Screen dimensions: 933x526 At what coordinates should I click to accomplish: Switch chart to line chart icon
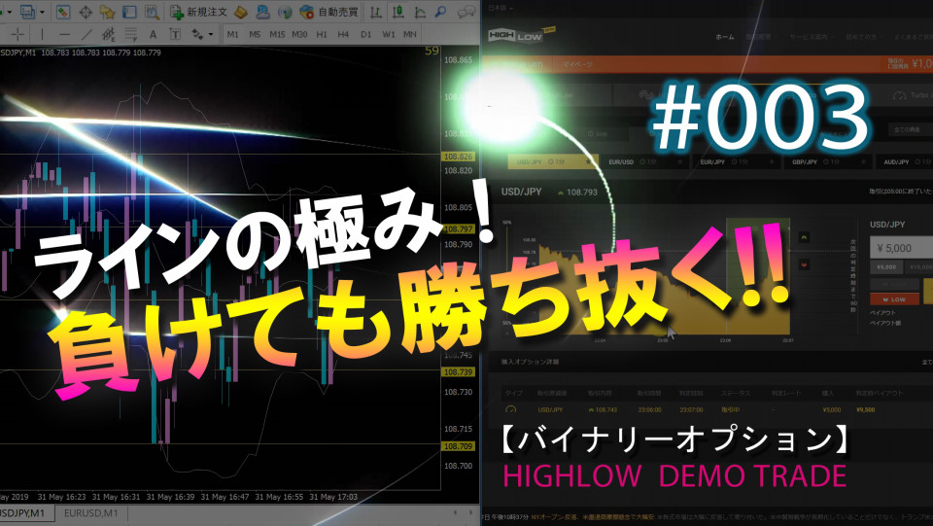point(420,12)
